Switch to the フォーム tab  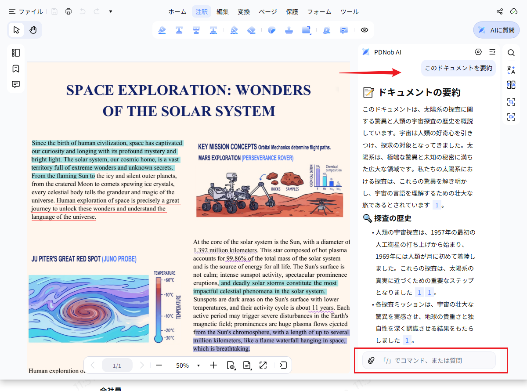[319, 12]
